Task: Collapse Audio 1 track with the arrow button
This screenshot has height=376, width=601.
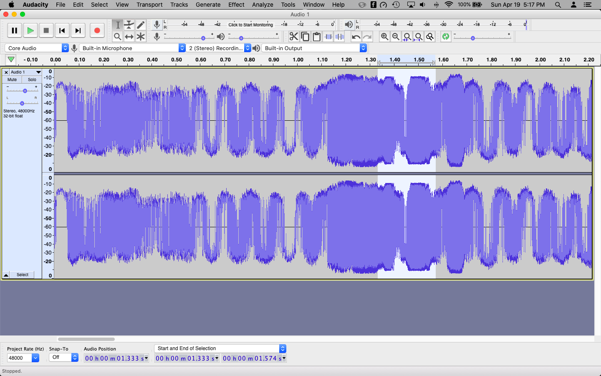Action: [6, 275]
